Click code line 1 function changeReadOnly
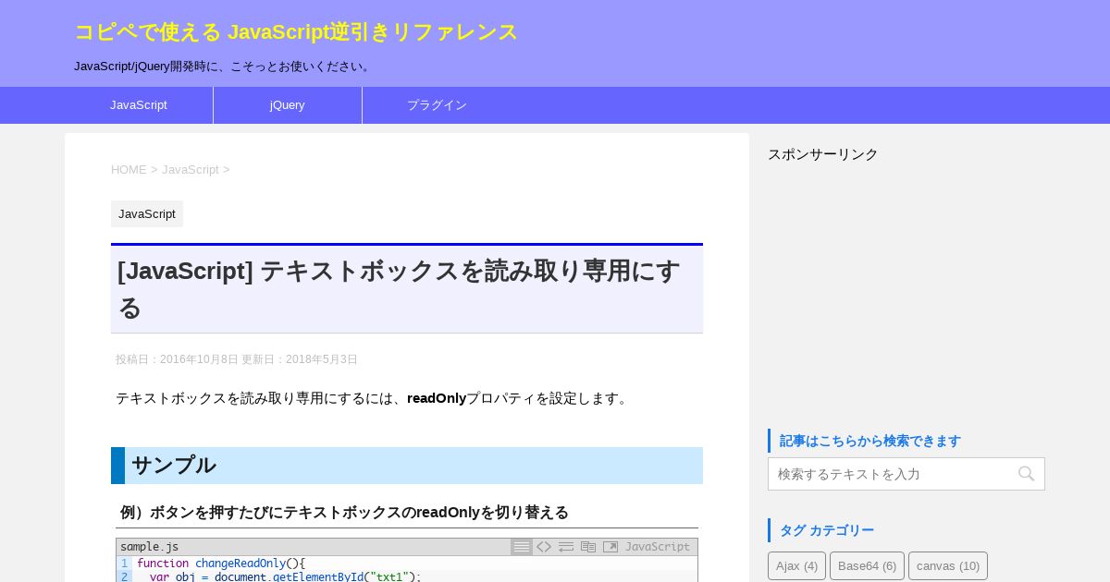The width and height of the screenshot is (1110, 582). pyautogui.click(x=221, y=564)
